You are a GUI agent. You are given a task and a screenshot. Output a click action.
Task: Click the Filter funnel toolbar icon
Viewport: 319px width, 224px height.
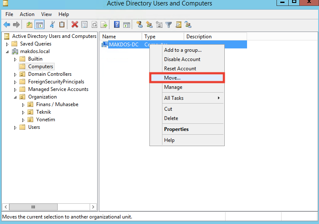tap(169, 25)
